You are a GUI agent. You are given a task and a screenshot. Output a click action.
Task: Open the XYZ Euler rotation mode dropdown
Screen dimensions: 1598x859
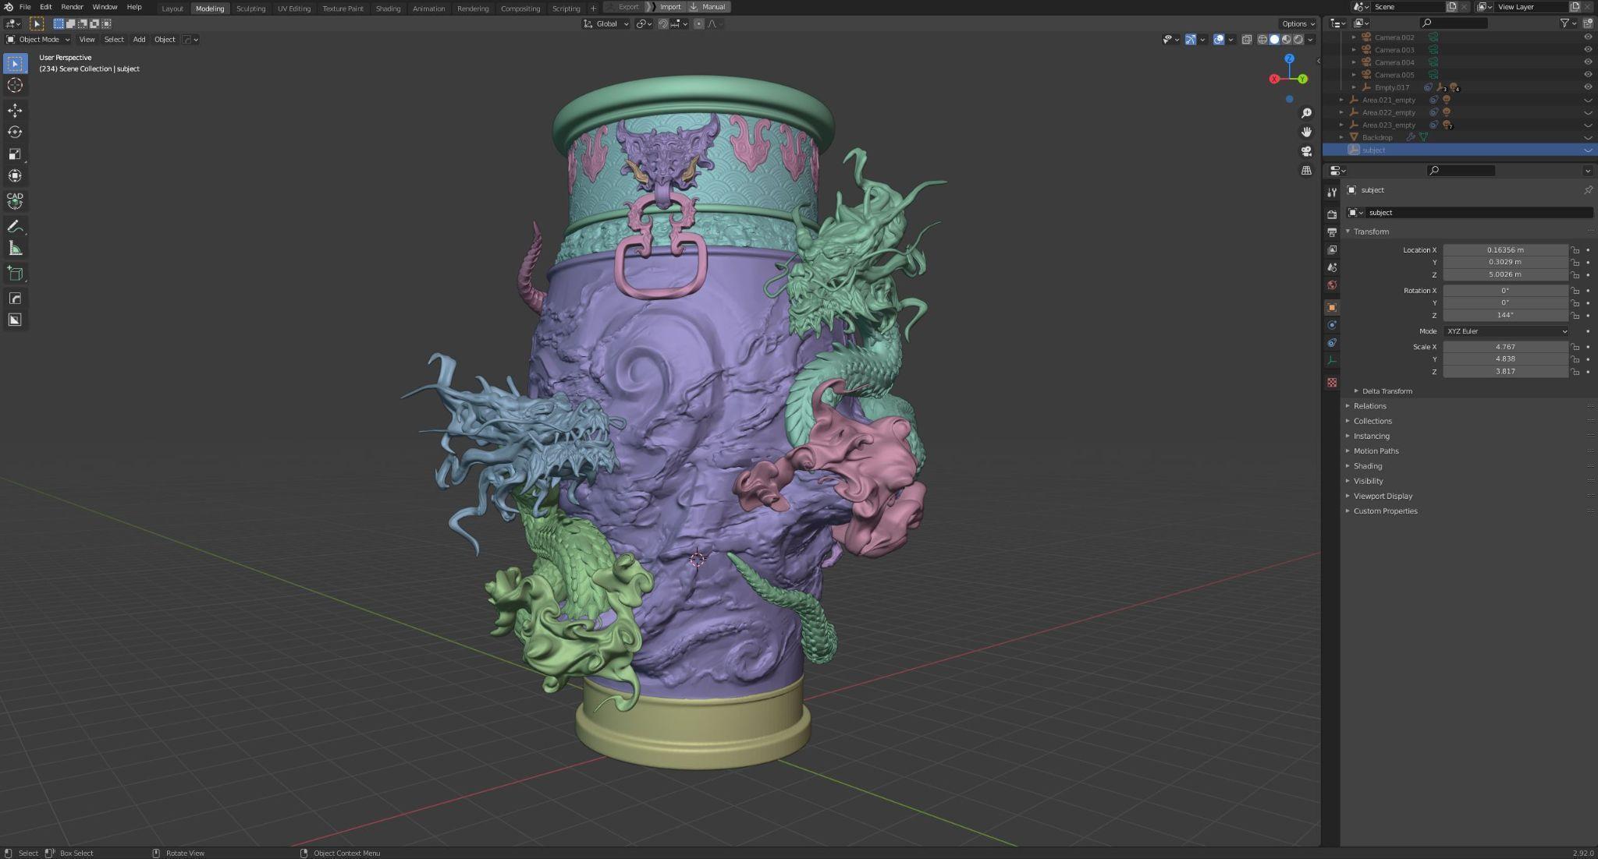click(x=1505, y=331)
